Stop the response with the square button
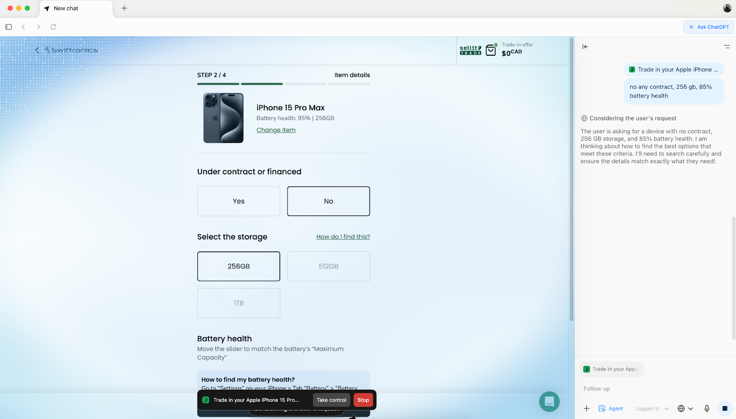 coord(725,408)
